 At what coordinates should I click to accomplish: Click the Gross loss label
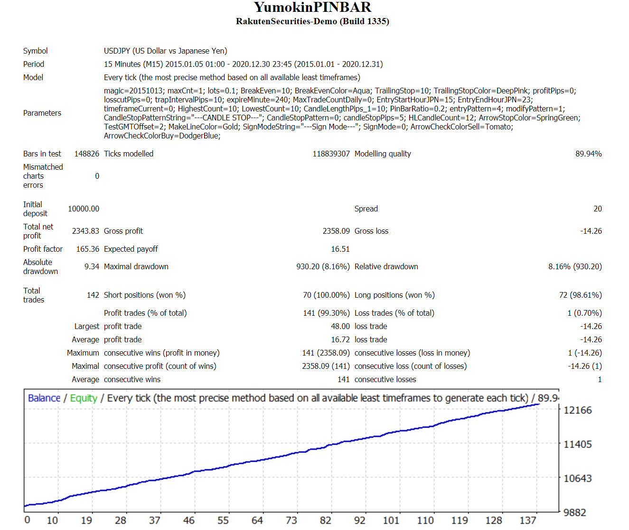pyautogui.click(x=371, y=231)
